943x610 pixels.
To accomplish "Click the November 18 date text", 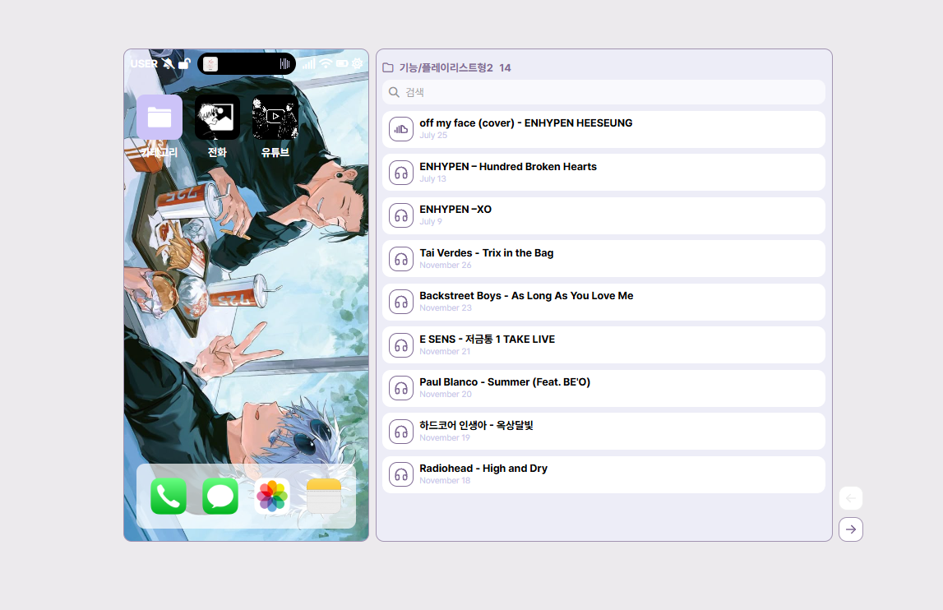I will pyautogui.click(x=445, y=481).
